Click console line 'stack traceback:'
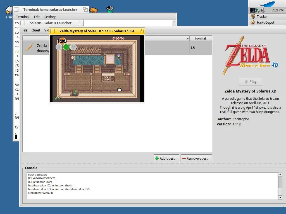Image resolution: width=286 pixels, height=214 pixels. point(37,175)
